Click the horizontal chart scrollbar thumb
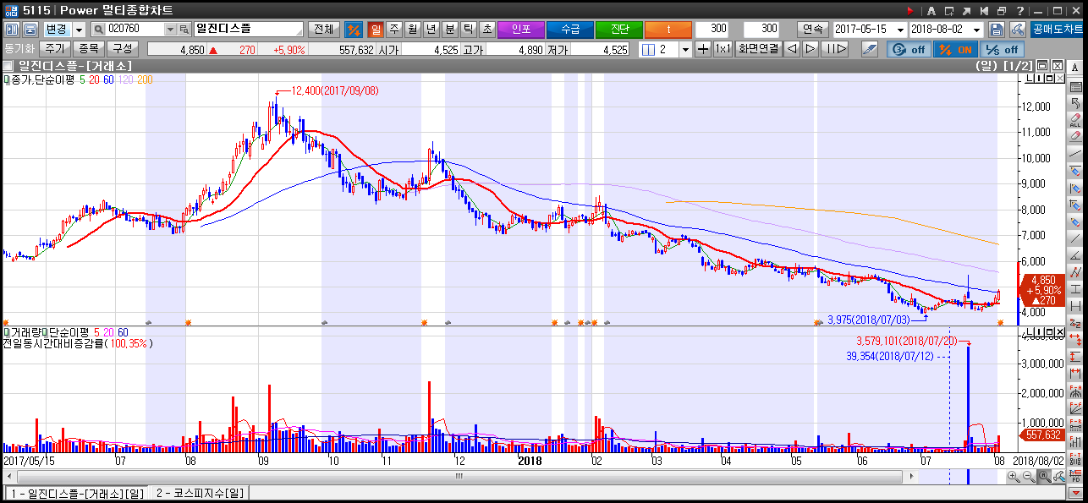 click(x=459, y=477)
